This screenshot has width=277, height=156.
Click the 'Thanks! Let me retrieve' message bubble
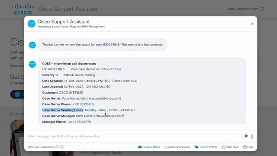pos(103,45)
